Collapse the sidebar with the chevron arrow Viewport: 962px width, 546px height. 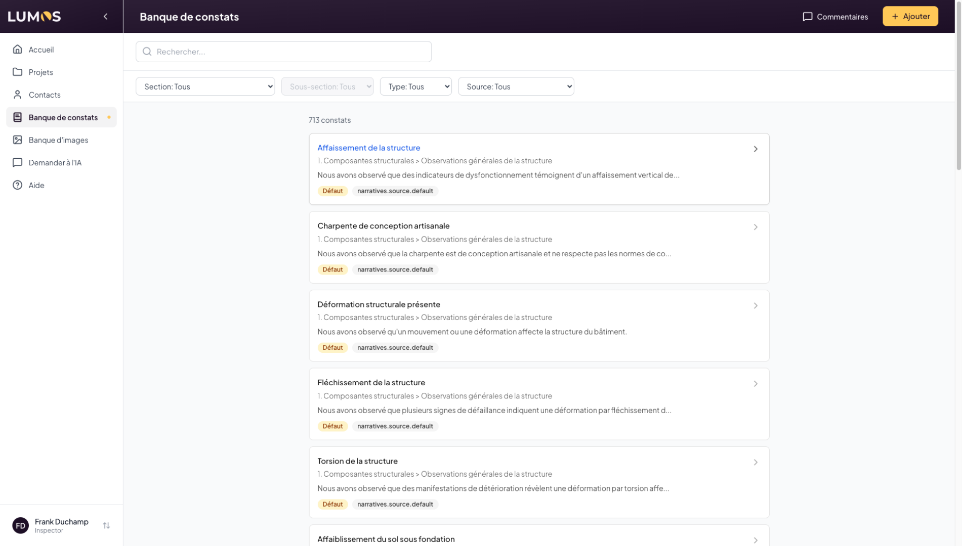click(x=105, y=17)
